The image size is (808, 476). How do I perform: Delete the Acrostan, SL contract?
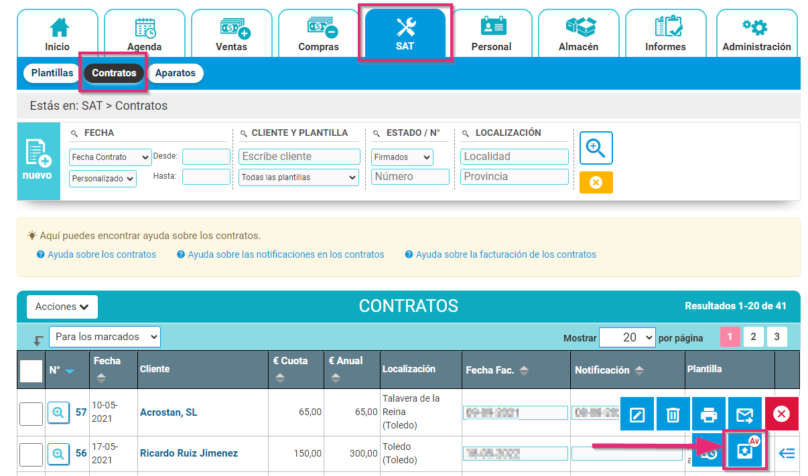673,413
